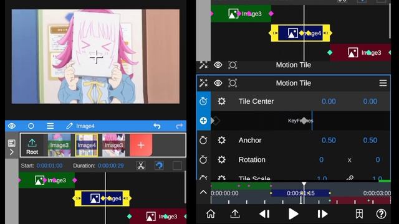This screenshot has width=399, height=224.
Task: Click effects wand on expanded Motion Tile header
Action: click(203, 83)
